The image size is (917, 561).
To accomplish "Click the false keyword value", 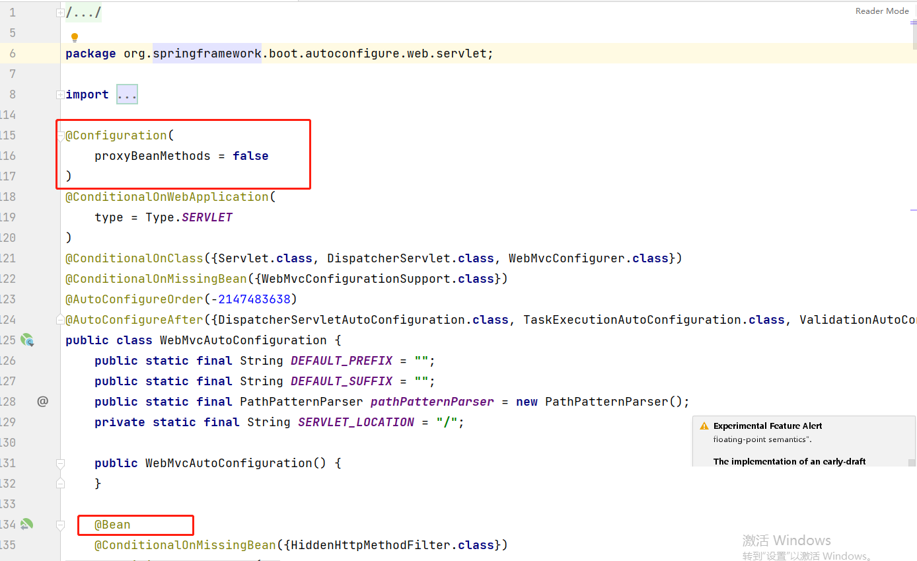I will pos(250,156).
